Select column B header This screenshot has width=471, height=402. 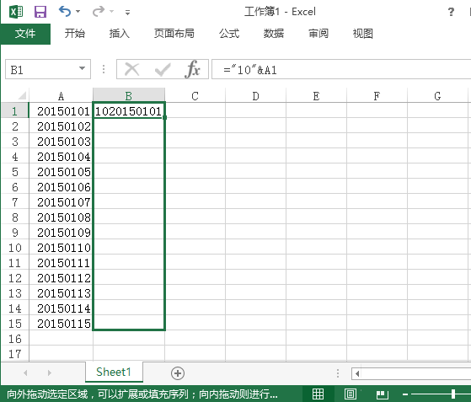point(129,96)
